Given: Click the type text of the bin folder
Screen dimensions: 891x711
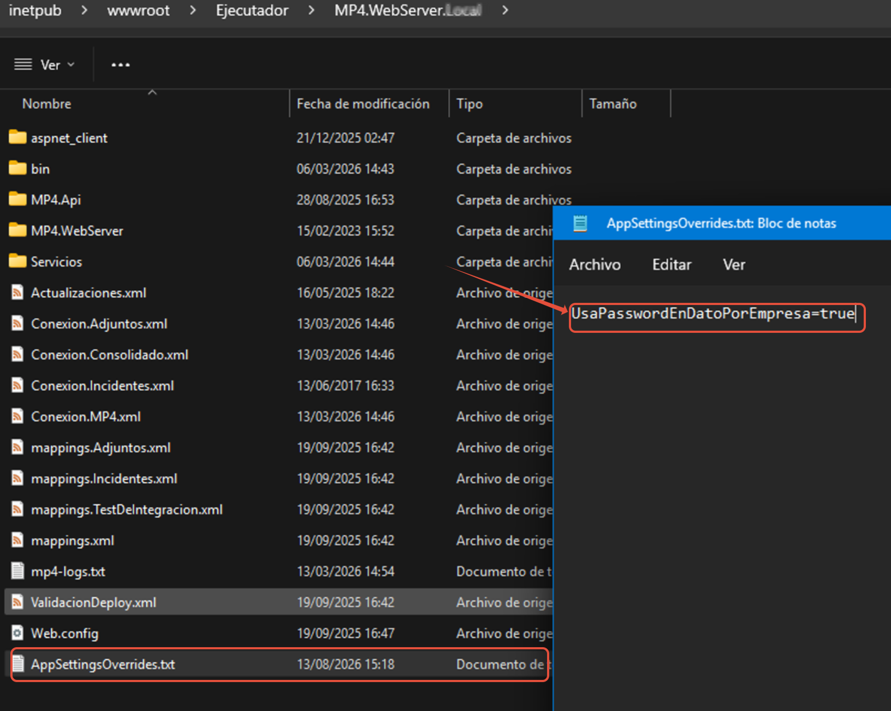Looking at the screenshot, I should pyautogui.click(x=514, y=169).
